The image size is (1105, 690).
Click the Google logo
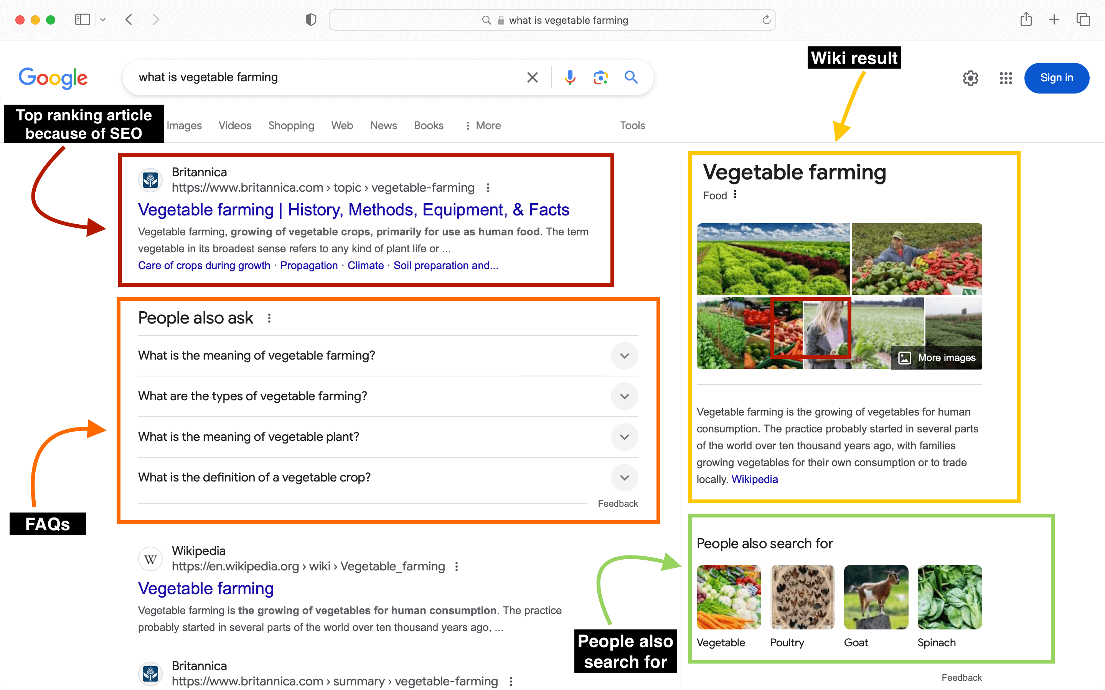click(53, 78)
